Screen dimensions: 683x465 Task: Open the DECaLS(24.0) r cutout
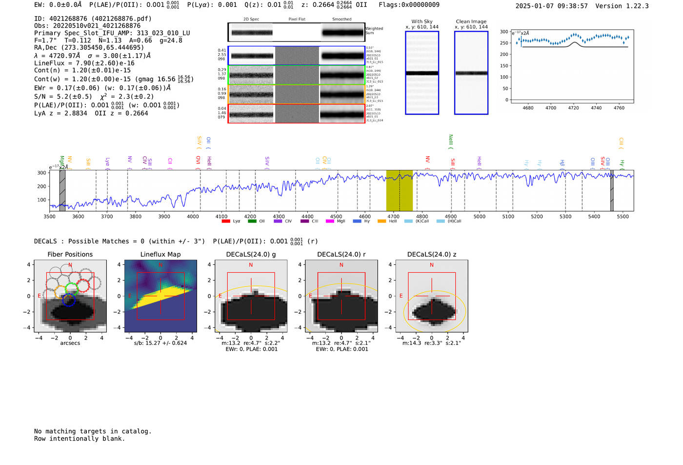pyautogui.click(x=341, y=296)
